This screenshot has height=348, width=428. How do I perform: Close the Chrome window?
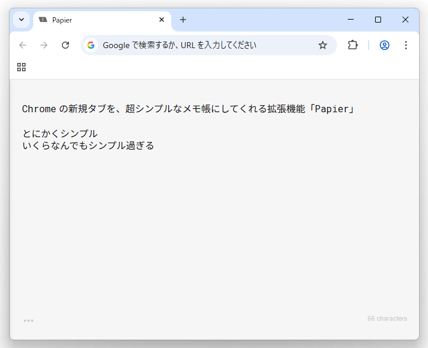pyautogui.click(x=405, y=20)
